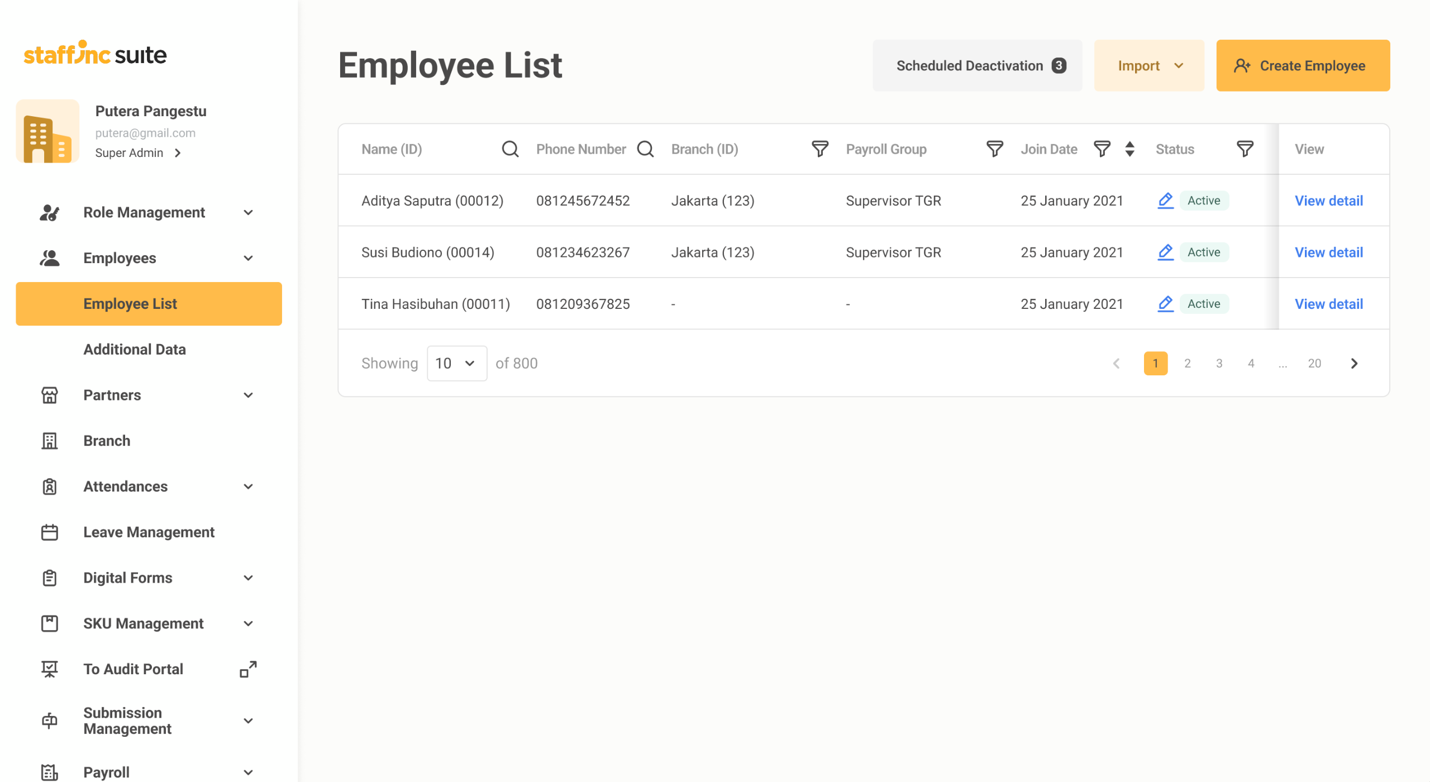Click the Join Date sort arrows
The image size is (1430, 782).
(x=1129, y=149)
